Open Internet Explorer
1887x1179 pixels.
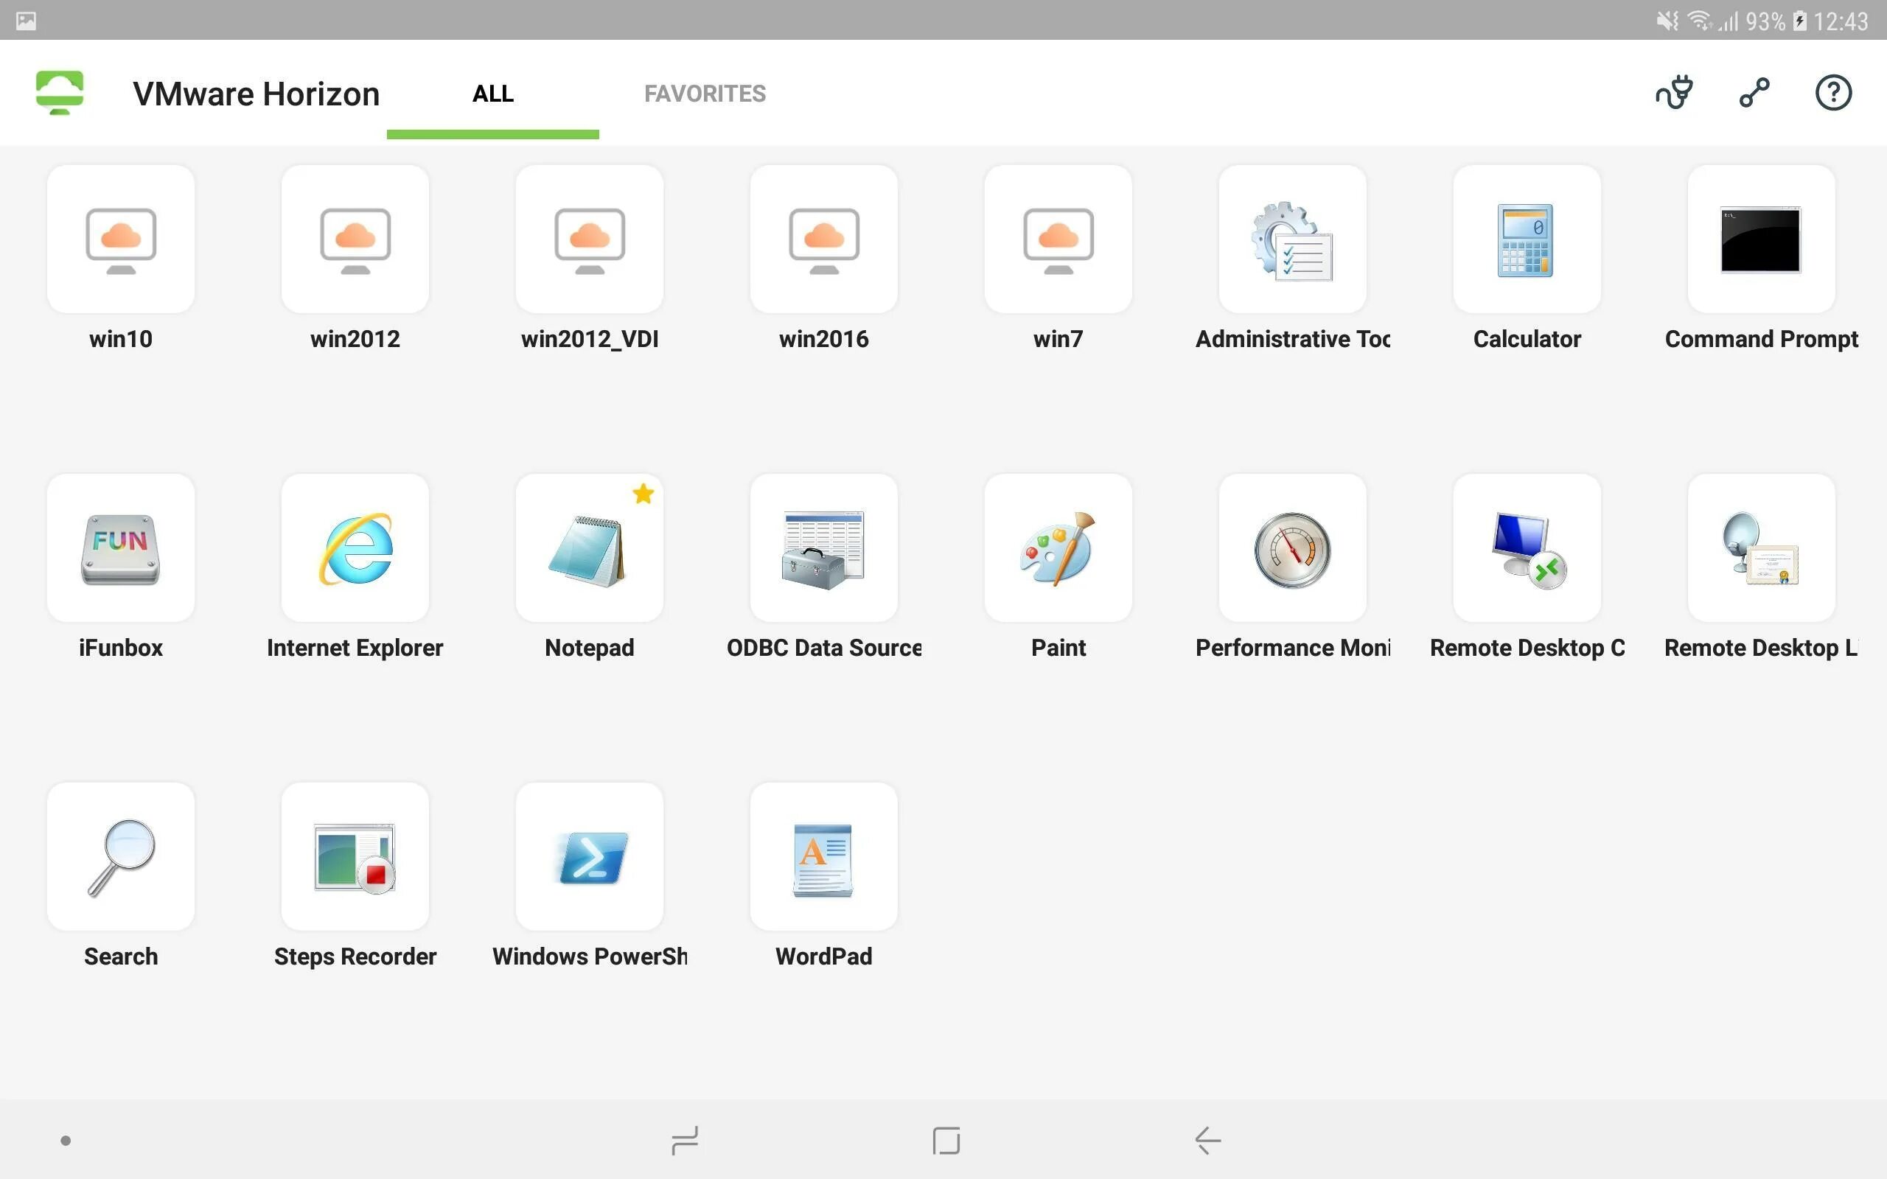click(355, 547)
